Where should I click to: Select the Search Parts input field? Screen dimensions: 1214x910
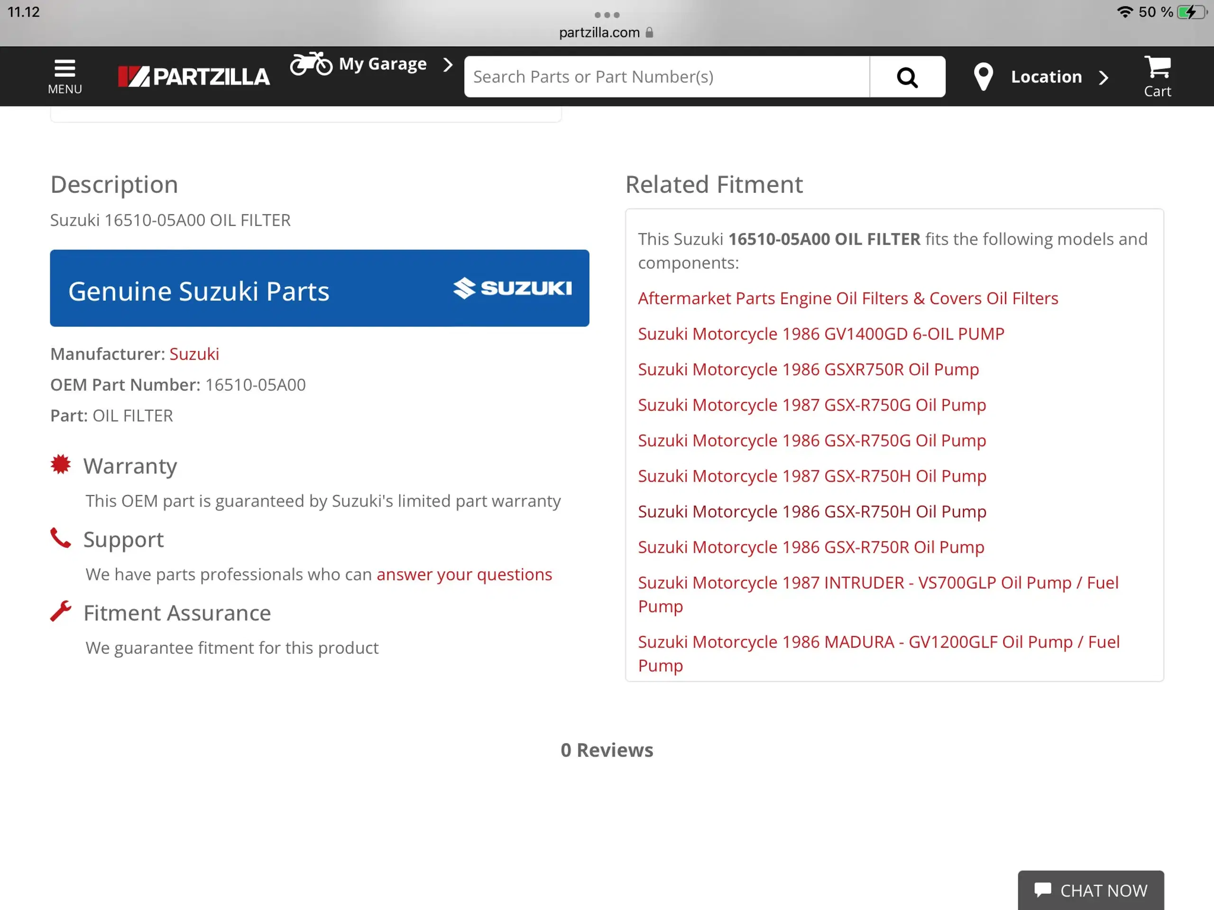point(666,76)
